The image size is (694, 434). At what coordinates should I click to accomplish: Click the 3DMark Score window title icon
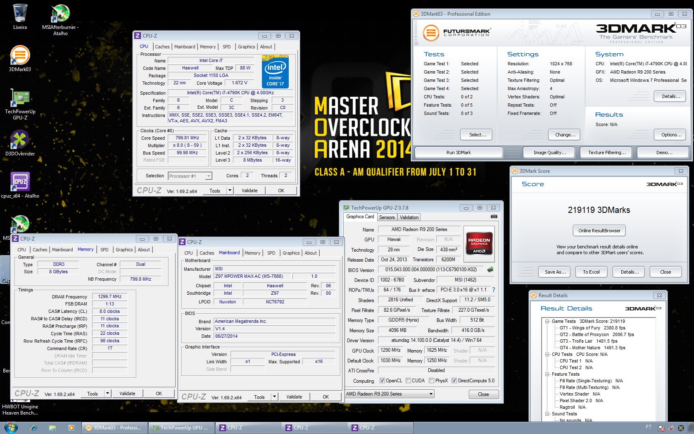[x=515, y=171]
